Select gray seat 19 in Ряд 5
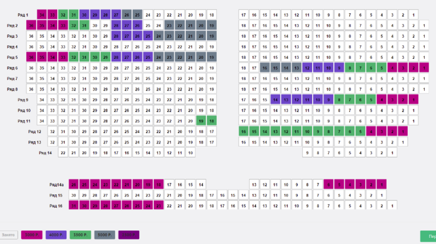 pyautogui.click(x=211, y=57)
